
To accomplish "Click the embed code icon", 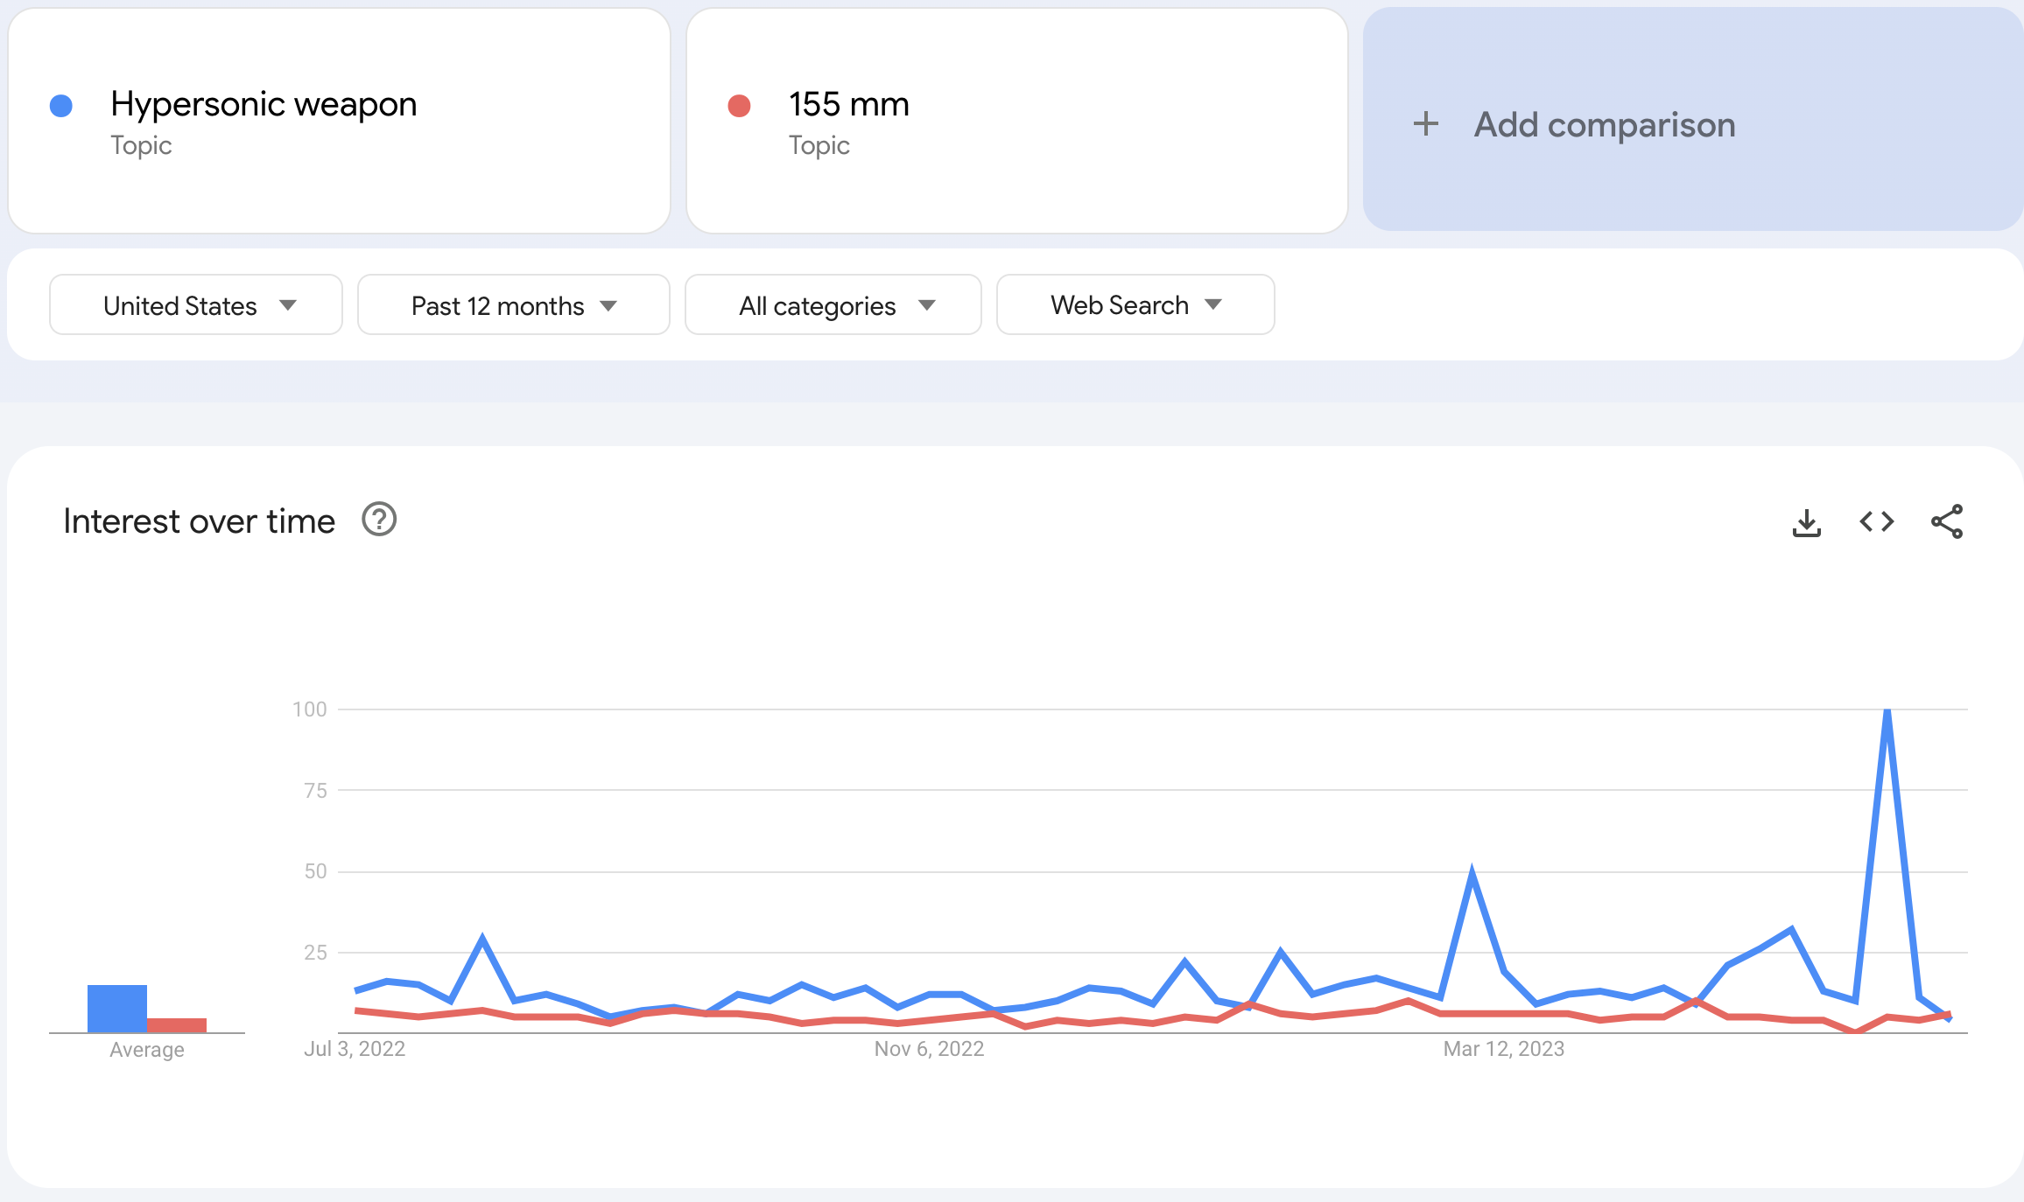I will coord(1876,522).
